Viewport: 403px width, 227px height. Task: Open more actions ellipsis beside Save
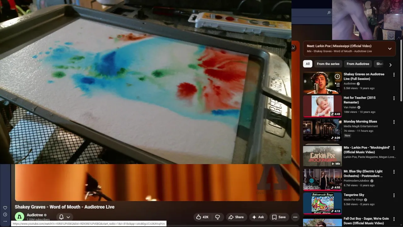[295, 217]
